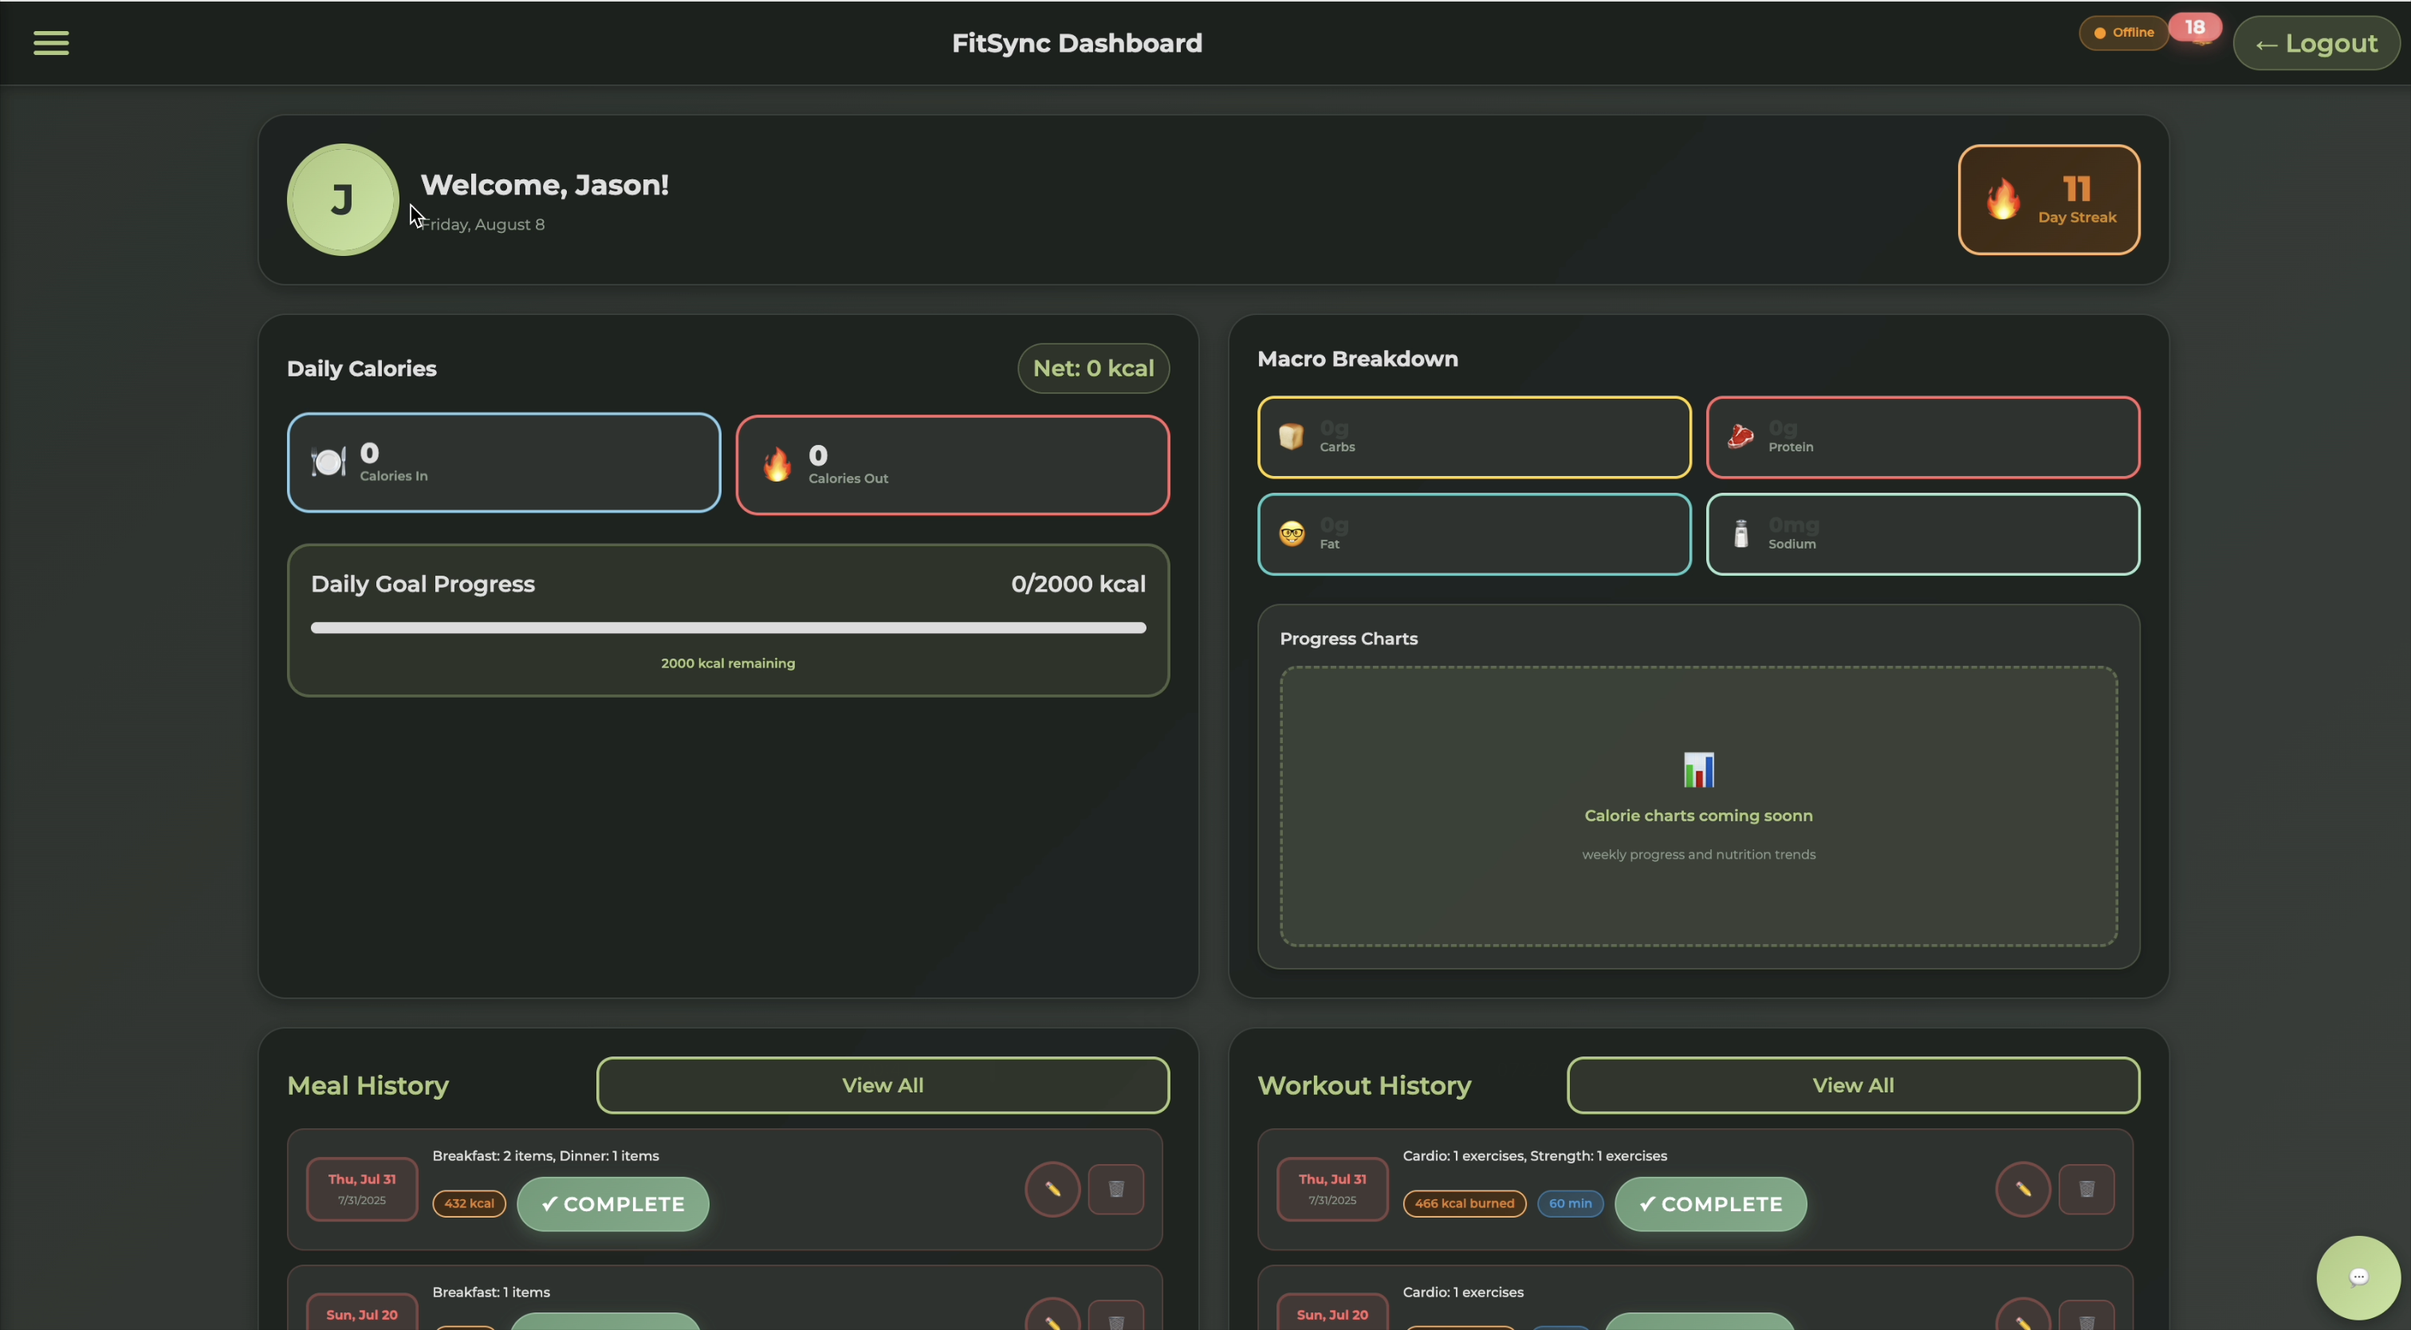The width and height of the screenshot is (2411, 1330).
Task: Delete the Thu Jul 31 meal entry
Action: tap(1115, 1190)
